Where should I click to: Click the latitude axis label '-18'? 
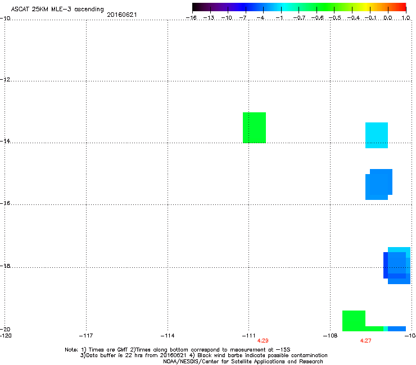click(x=5, y=266)
